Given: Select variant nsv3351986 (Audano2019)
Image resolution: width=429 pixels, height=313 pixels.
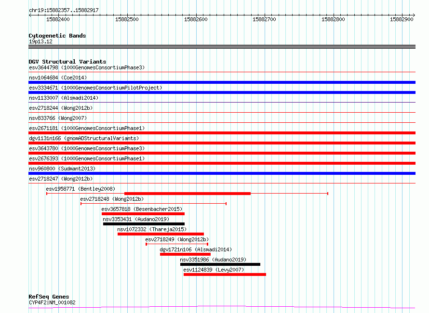Looking at the screenshot, I should [213, 260].
